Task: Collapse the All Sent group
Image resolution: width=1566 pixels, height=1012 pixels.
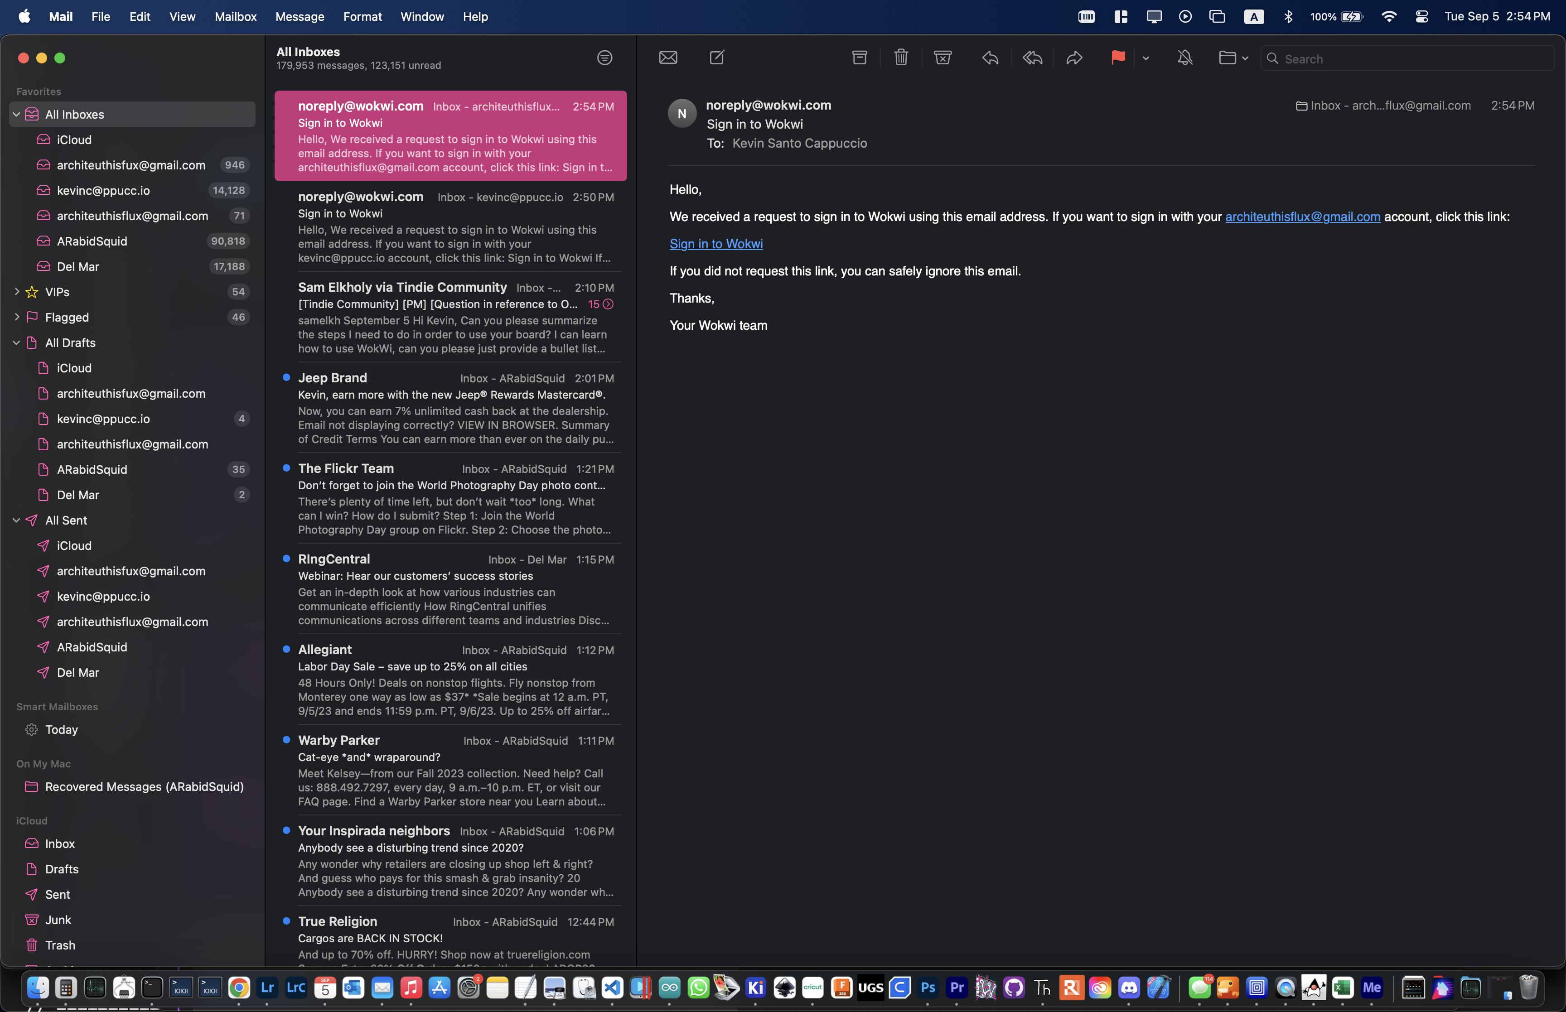Action: tap(16, 520)
